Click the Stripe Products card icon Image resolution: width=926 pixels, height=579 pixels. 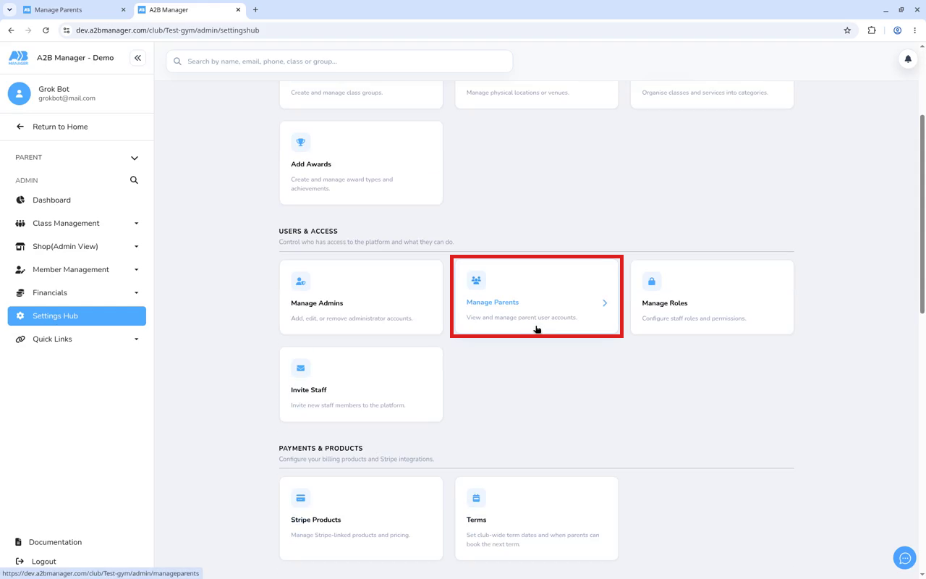tap(300, 498)
